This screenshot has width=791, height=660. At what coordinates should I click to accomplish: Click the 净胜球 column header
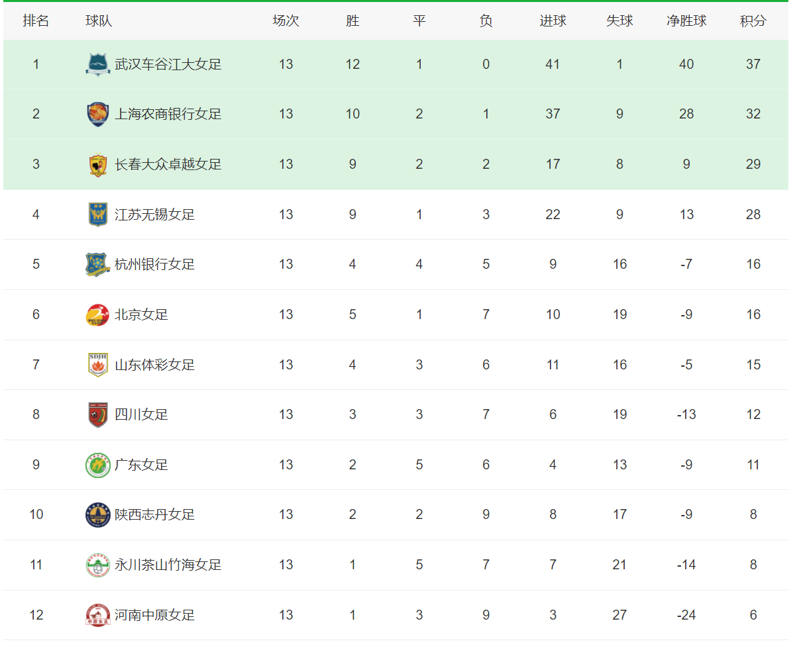pos(686,21)
